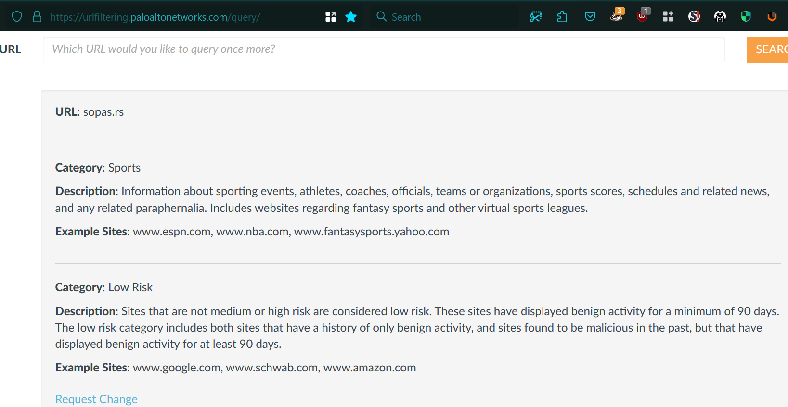The width and height of the screenshot is (788, 407).
Task: Click www.google.com example sites line
Action: [x=235, y=368]
